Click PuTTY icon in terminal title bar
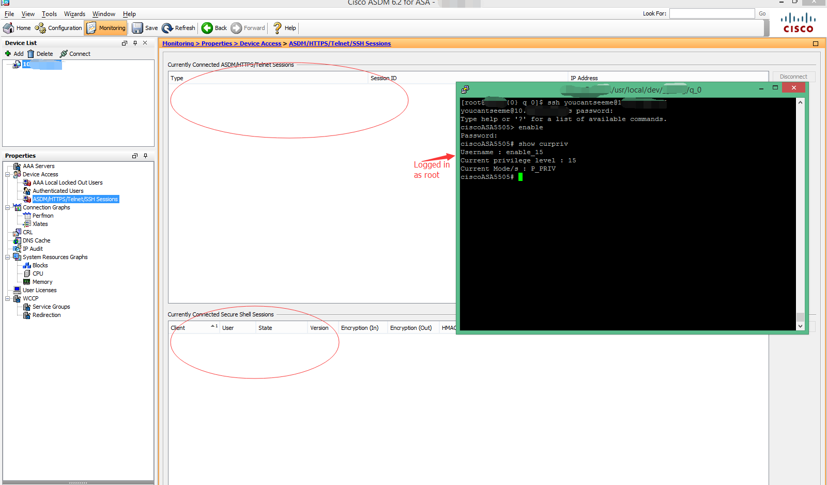The width and height of the screenshot is (827, 485). point(465,89)
